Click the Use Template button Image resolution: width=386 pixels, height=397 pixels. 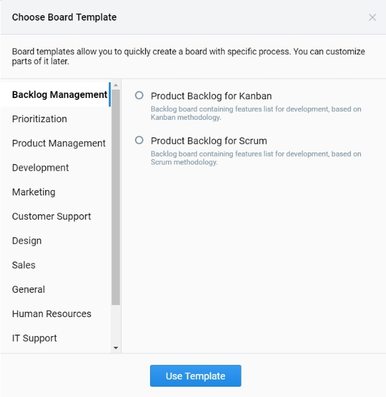pos(195,376)
